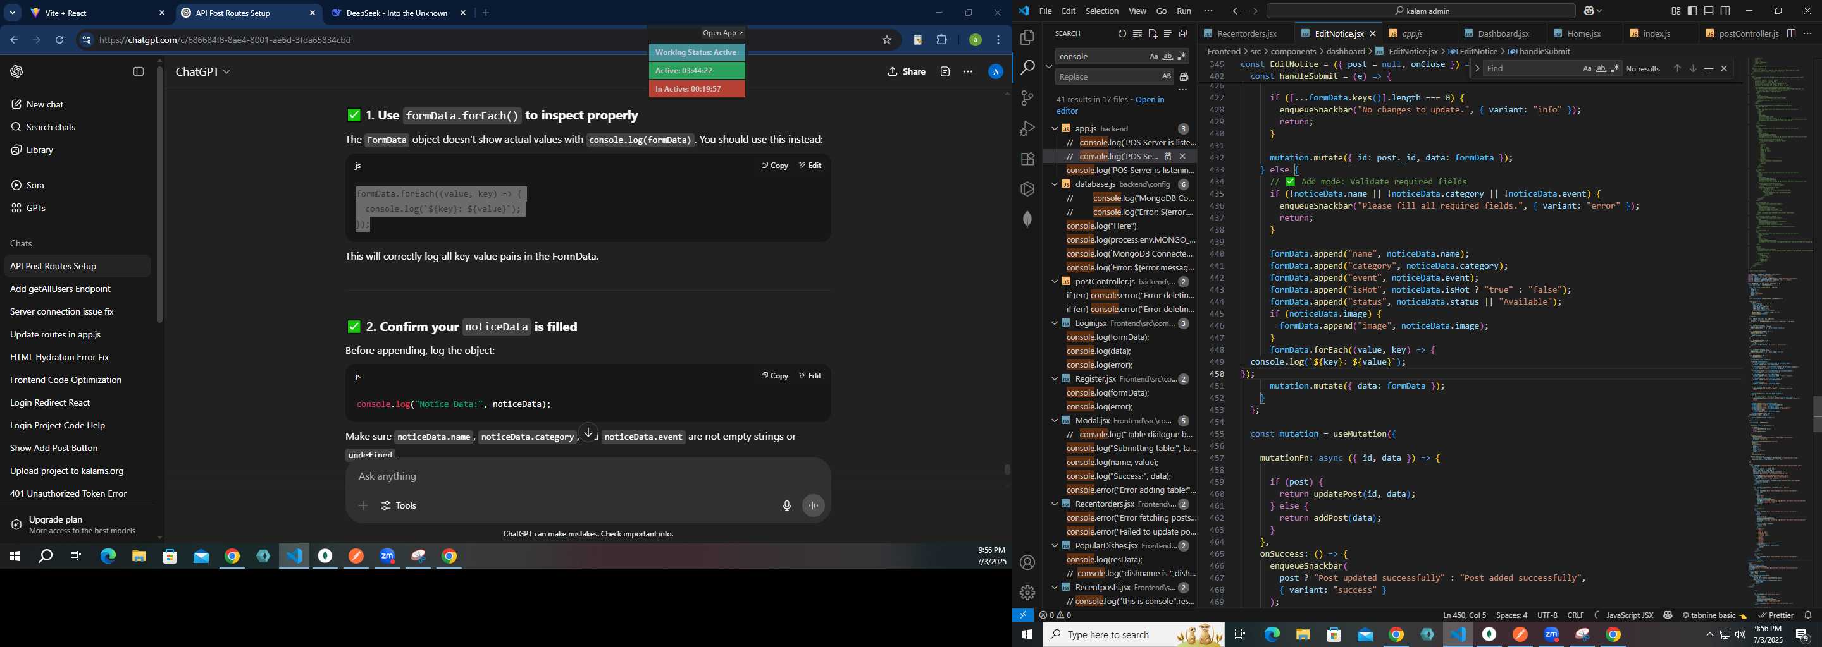This screenshot has width=1822, height=647.
Task: Collapse all search results
Action: tap(1182, 33)
